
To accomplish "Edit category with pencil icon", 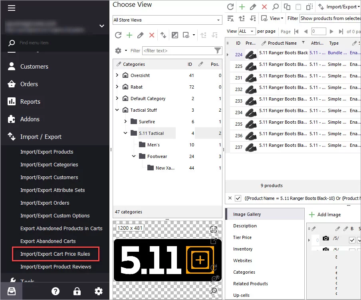I will click(x=141, y=35).
